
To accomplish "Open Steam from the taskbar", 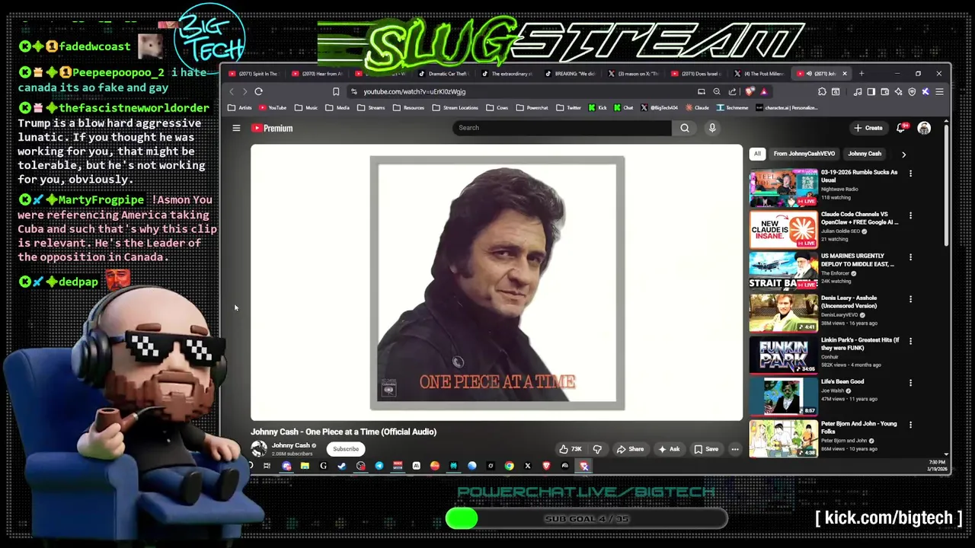I will [x=342, y=466].
